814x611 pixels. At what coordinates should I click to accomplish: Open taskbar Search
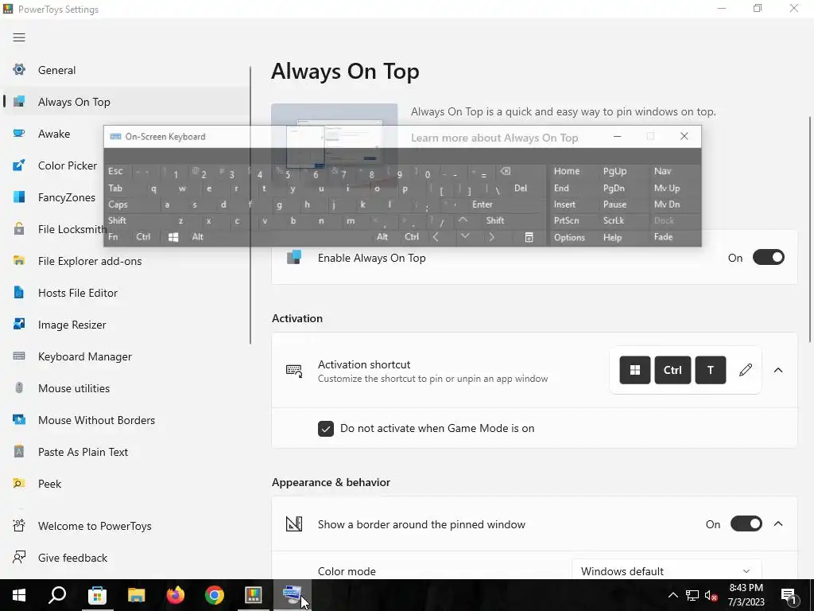(x=57, y=595)
